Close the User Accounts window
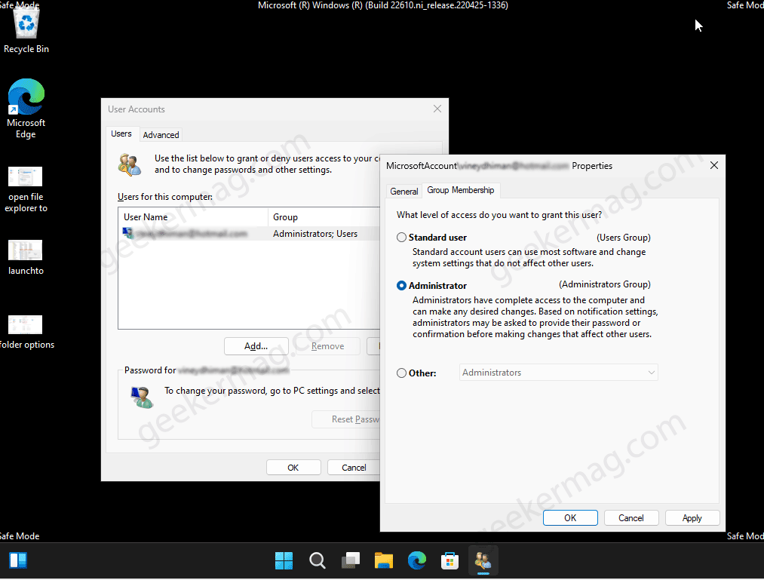This screenshot has height=580, width=764. [x=437, y=109]
